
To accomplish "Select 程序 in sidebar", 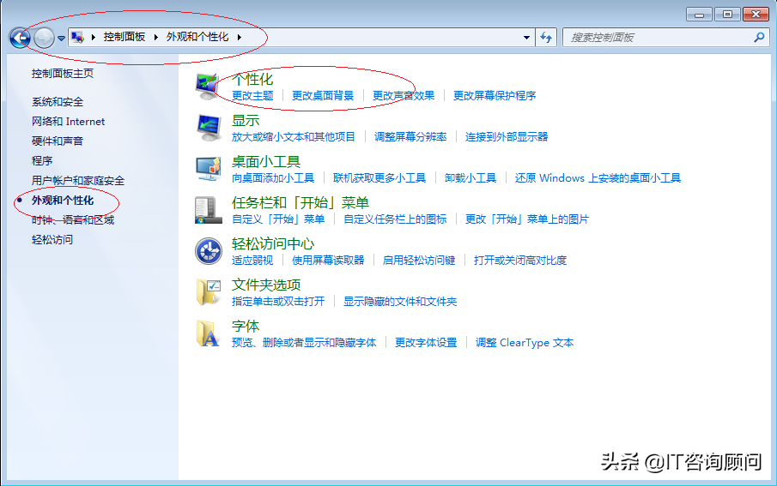I will point(42,161).
